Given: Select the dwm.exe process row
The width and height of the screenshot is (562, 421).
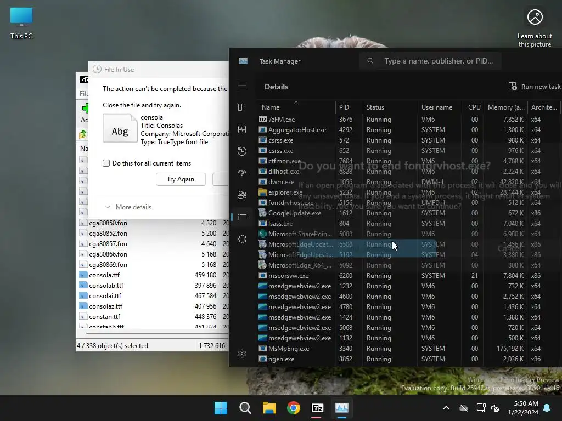Looking at the screenshot, I should click(x=408, y=182).
